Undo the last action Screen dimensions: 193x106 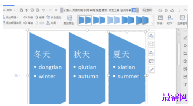click(x=43, y=10)
